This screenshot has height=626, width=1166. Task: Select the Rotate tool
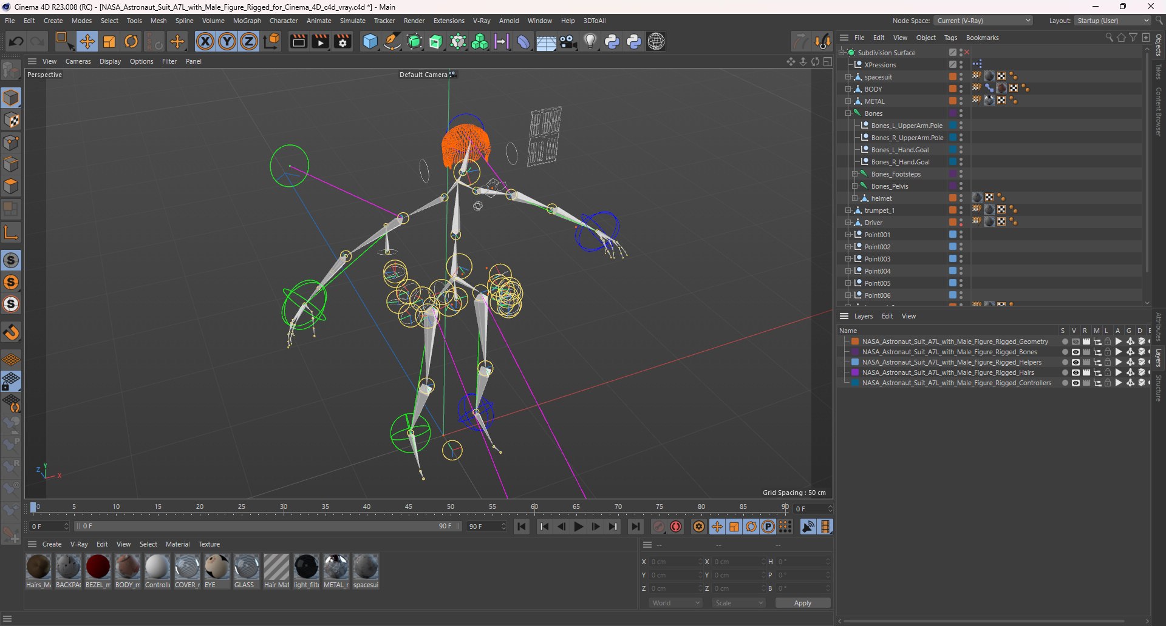click(x=131, y=41)
